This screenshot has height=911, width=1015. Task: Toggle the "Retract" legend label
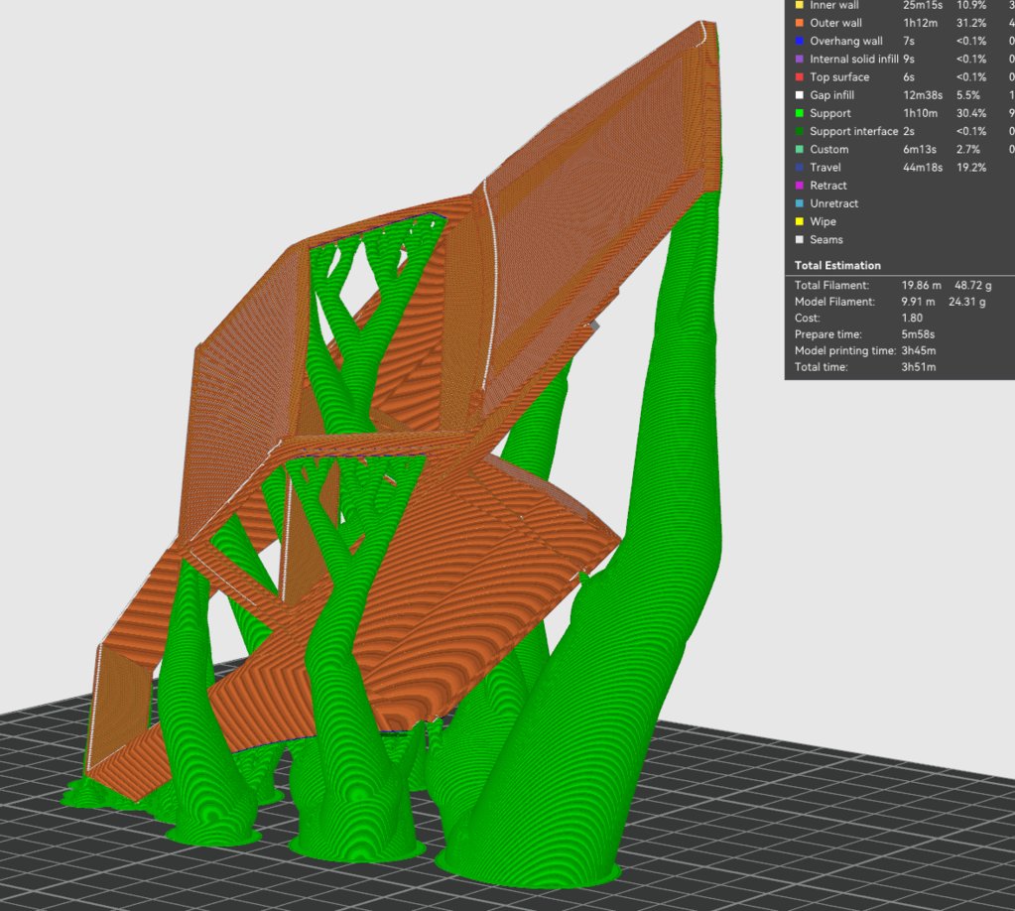(827, 186)
